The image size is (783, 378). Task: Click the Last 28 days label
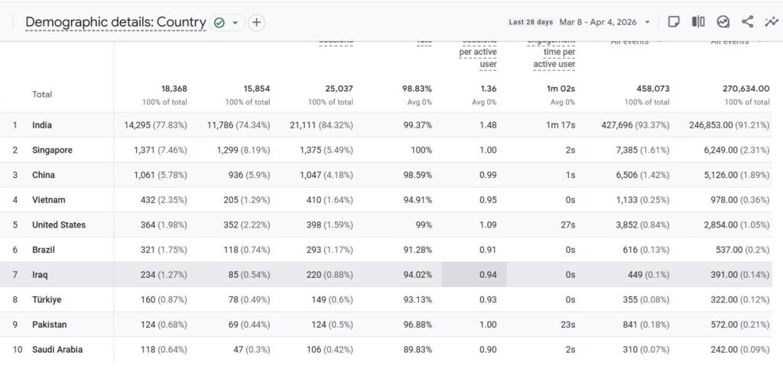531,22
